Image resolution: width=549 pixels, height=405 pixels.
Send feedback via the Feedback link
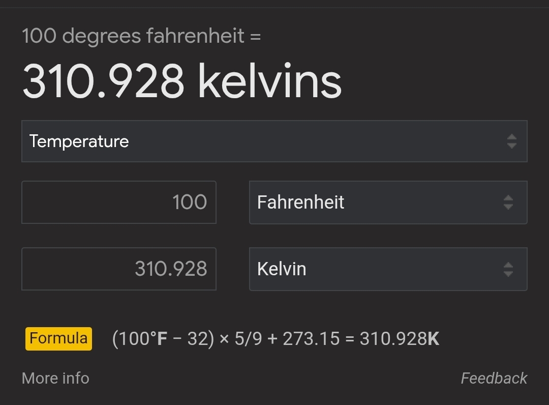coord(494,378)
